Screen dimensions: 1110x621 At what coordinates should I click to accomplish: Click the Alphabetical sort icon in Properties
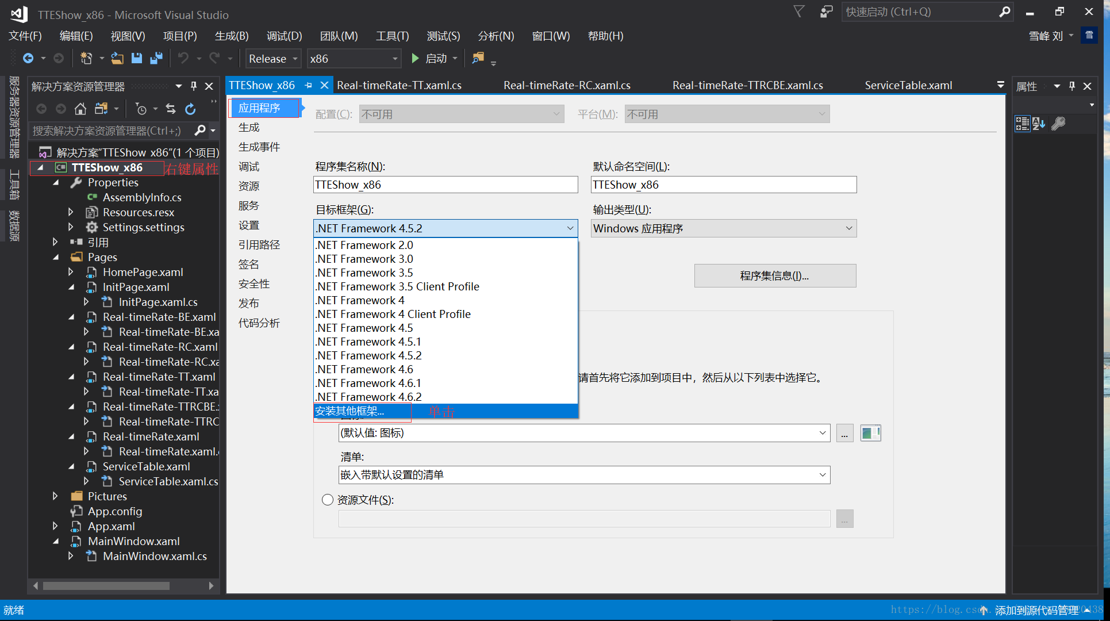click(x=1039, y=123)
